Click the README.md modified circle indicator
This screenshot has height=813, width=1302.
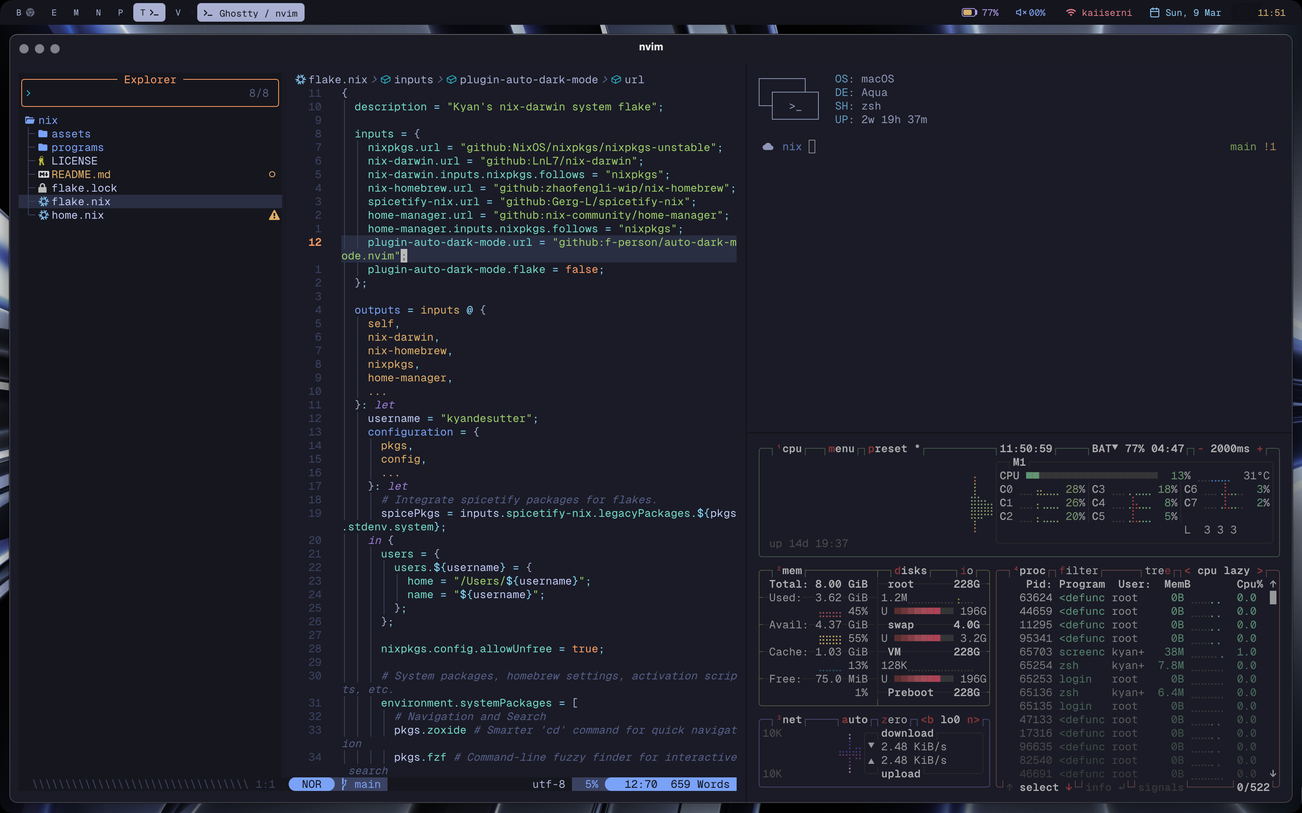tap(272, 174)
